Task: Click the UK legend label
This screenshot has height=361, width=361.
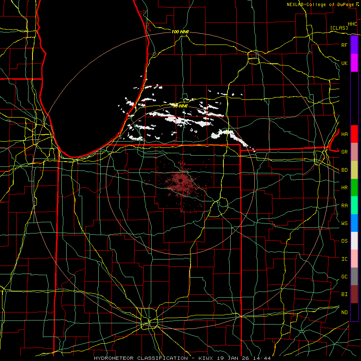Action: pyautogui.click(x=345, y=63)
